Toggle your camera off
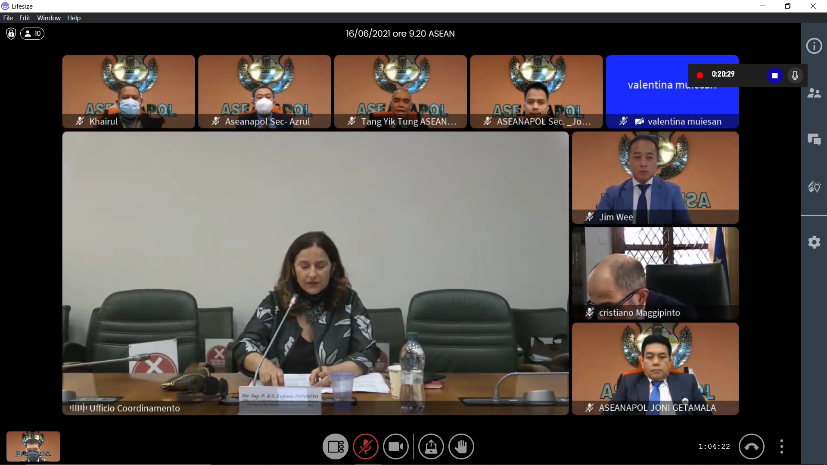827x465 pixels. [395, 446]
